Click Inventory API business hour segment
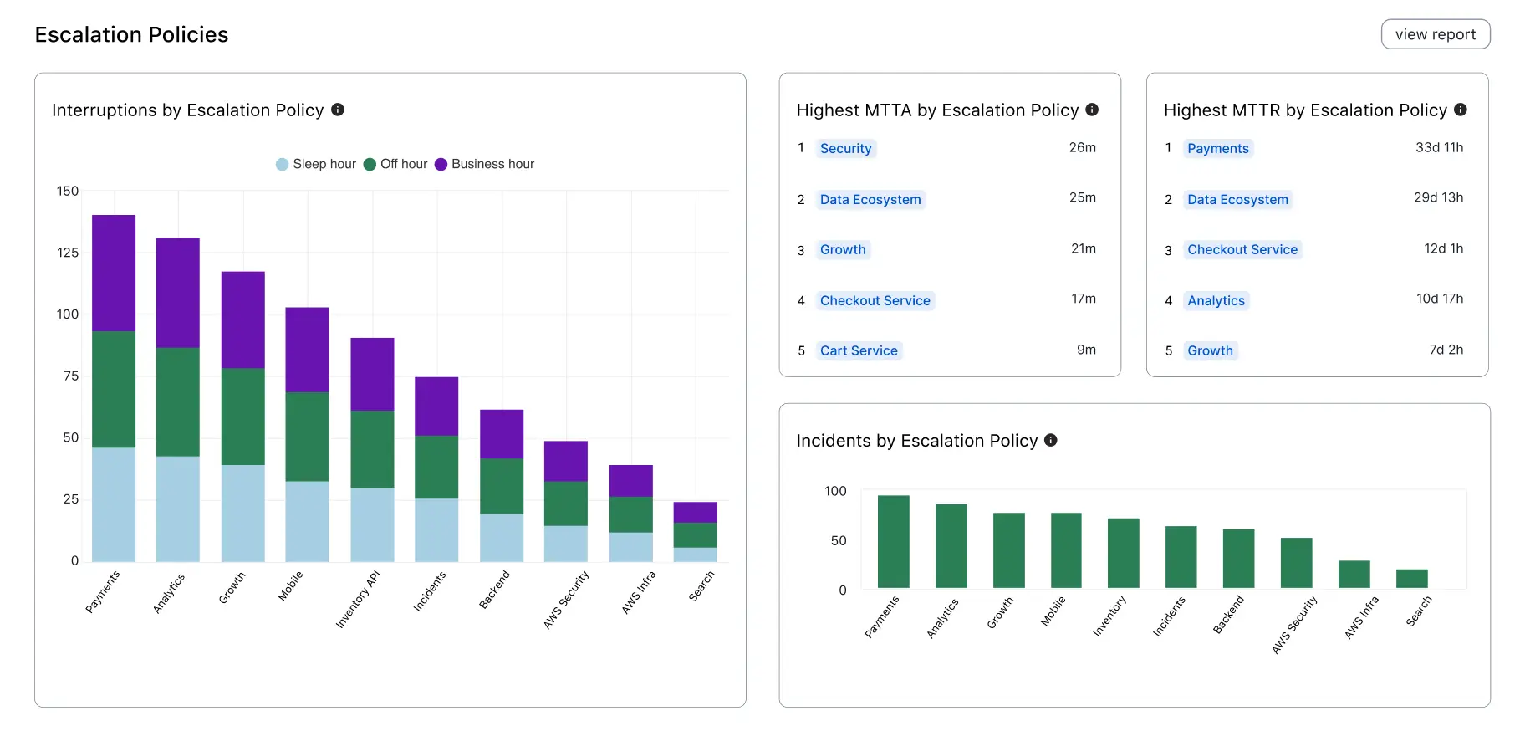Viewport: 1525px width, 731px height. coord(372,374)
